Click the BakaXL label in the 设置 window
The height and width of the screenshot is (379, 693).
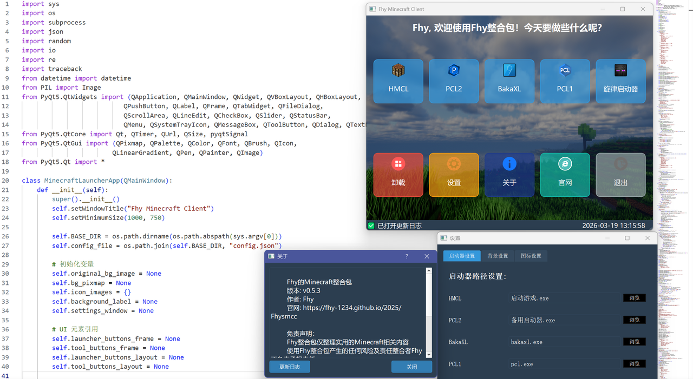(x=458, y=342)
